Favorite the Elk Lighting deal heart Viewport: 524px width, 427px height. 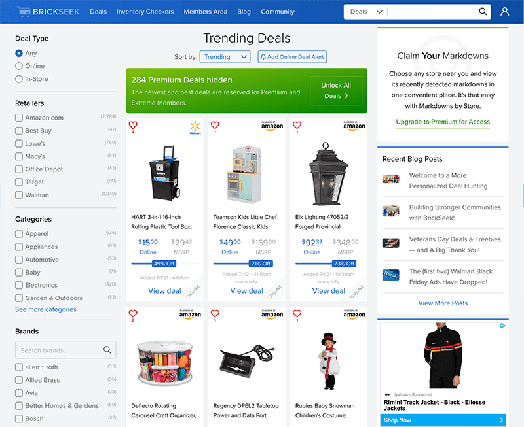point(297,125)
